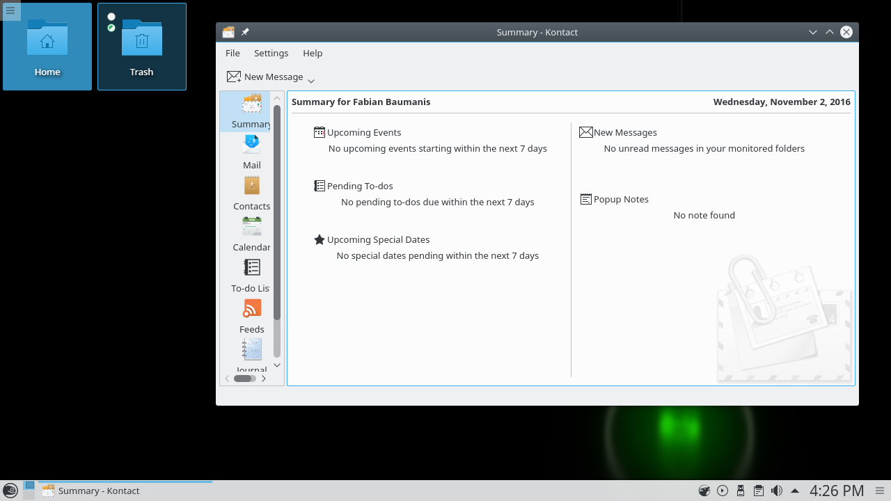891x501 pixels.
Task: Toggle the pin on the Kontact title bar
Action: [245, 32]
